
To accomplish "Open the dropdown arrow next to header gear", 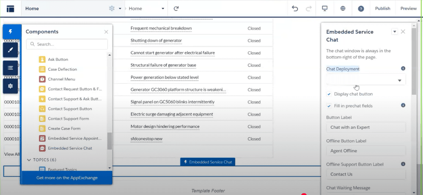I will click(120, 8).
